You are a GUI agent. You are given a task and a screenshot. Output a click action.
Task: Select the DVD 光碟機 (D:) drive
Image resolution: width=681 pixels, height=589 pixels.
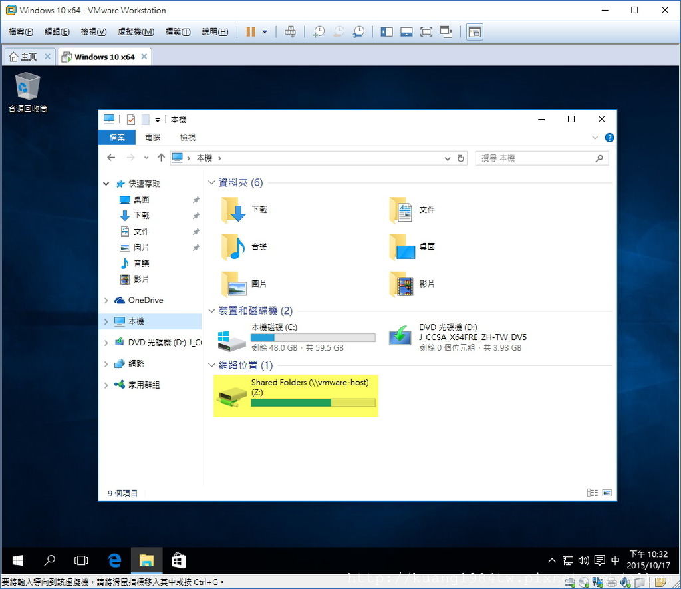[458, 337]
